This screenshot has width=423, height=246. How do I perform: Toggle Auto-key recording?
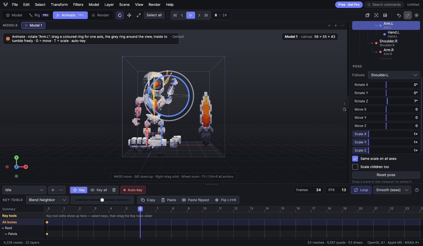click(133, 190)
